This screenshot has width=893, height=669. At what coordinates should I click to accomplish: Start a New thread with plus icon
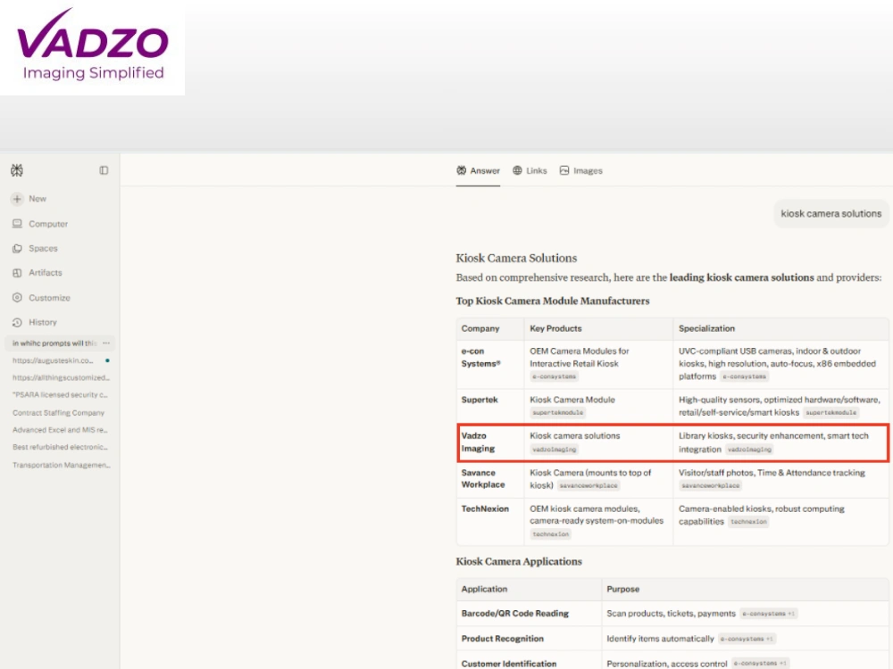click(29, 199)
